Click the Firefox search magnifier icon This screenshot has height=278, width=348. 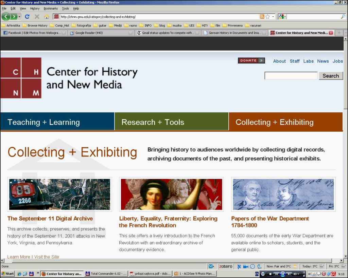coord(343,17)
